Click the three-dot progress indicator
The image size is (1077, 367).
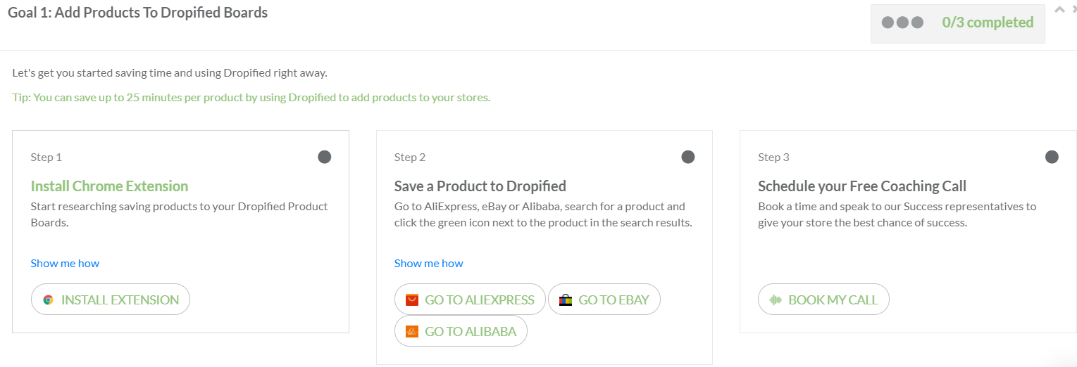click(x=902, y=22)
